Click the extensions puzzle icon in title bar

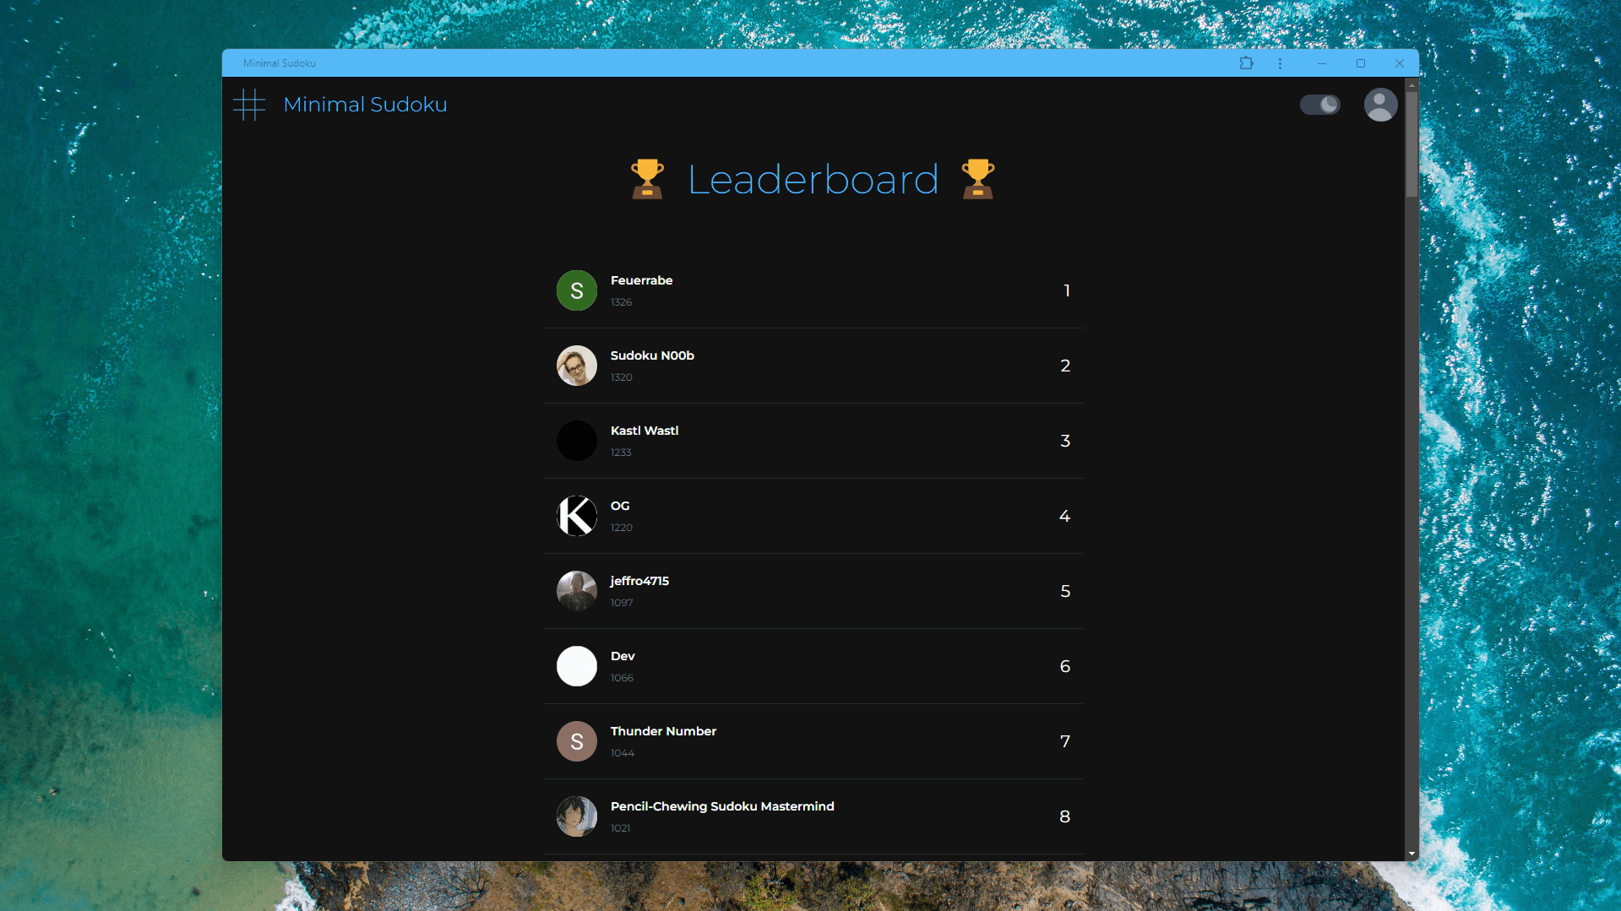coord(1246,63)
